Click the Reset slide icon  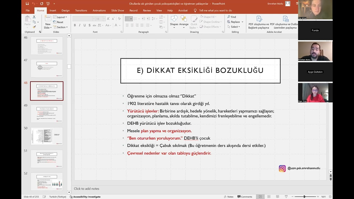point(58,22)
